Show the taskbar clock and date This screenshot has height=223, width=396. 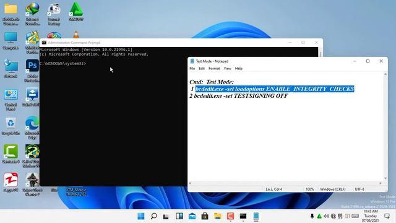coord(371,216)
